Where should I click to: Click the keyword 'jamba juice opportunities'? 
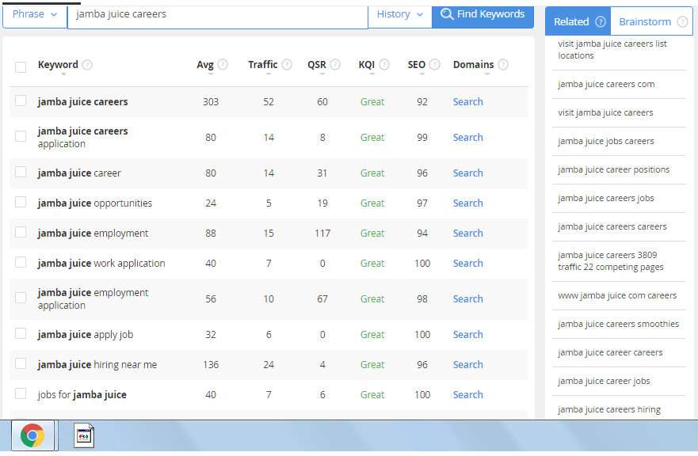[95, 203]
